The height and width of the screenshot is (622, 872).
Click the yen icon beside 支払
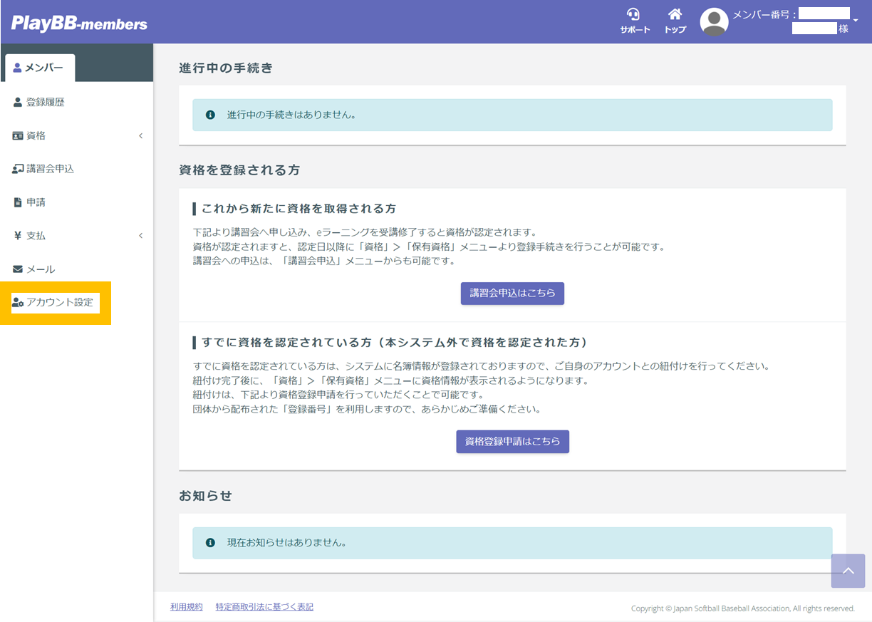tap(18, 236)
